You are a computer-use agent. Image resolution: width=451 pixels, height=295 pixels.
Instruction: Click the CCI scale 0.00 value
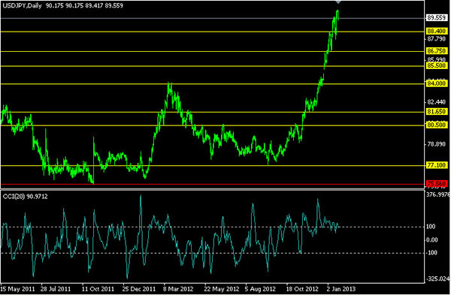click(432, 240)
